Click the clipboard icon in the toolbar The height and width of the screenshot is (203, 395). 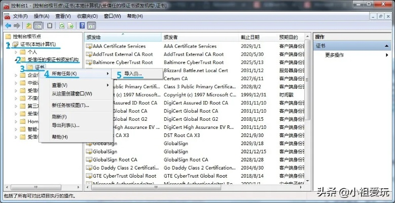50,25
